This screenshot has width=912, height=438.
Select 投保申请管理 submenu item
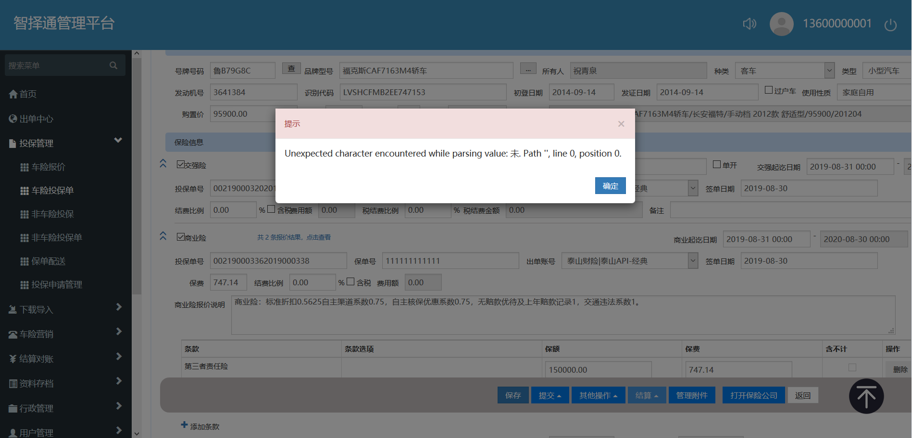click(51, 284)
